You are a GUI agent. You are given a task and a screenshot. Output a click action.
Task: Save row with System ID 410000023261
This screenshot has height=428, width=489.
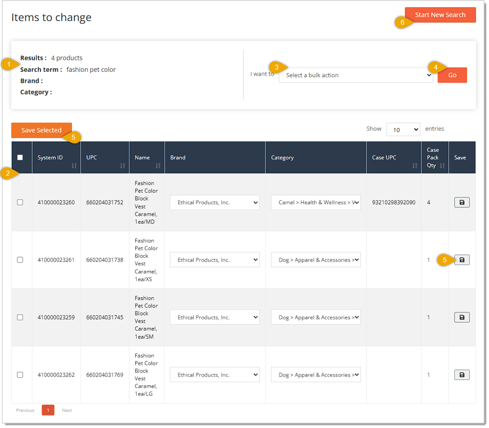click(x=461, y=260)
